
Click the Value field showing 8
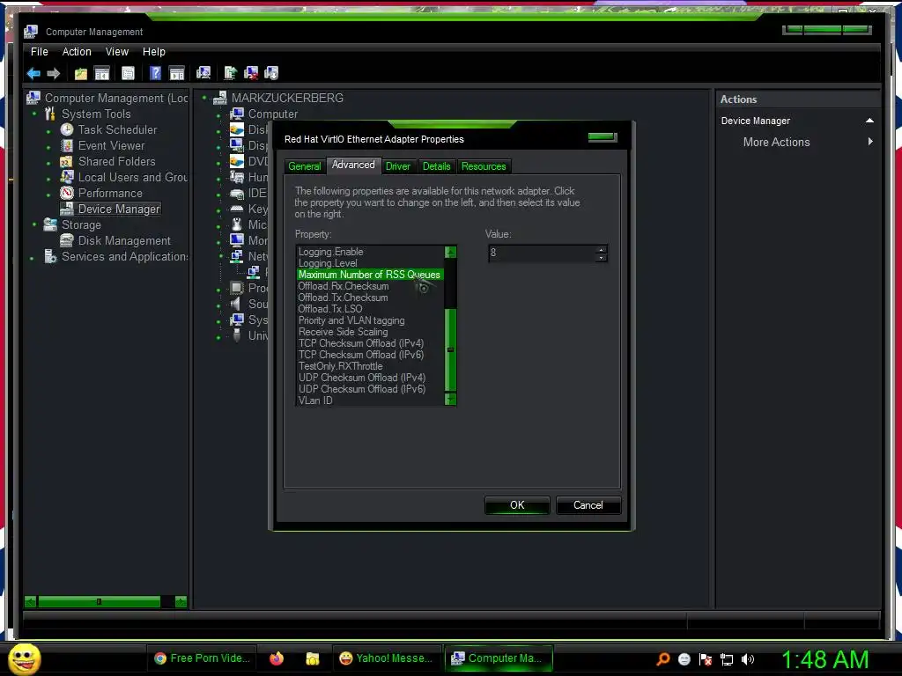click(542, 253)
